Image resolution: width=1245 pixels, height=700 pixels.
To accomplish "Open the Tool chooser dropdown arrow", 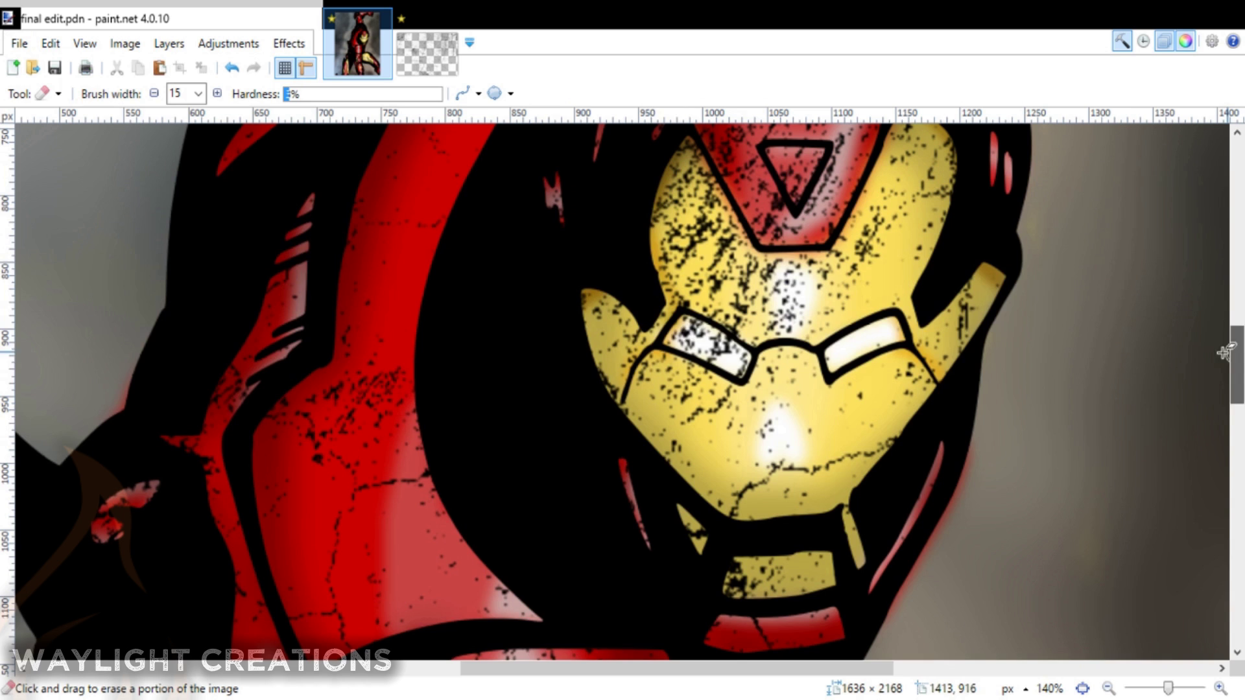I will [x=58, y=94].
